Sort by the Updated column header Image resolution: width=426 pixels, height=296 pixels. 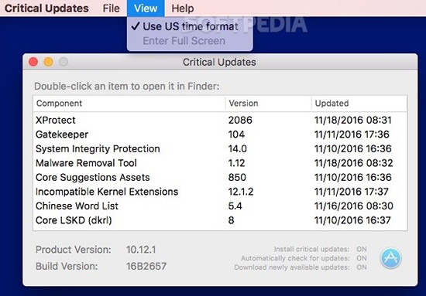click(x=359, y=104)
